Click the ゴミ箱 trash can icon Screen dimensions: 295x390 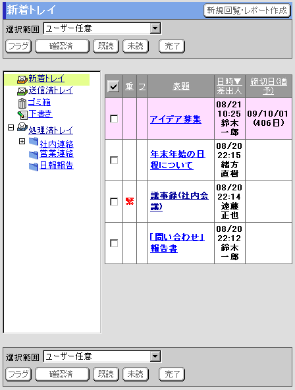pyautogui.click(x=22, y=103)
